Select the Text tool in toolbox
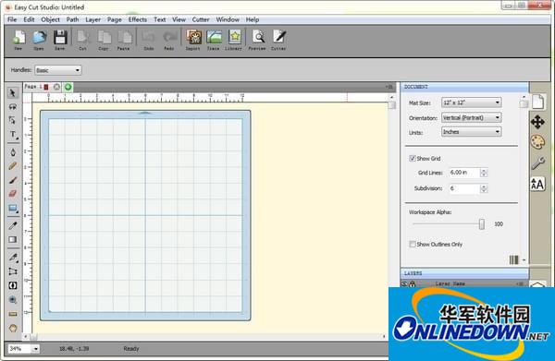Image resolution: width=555 pixels, height=361 pixels. tap(13, 135)
